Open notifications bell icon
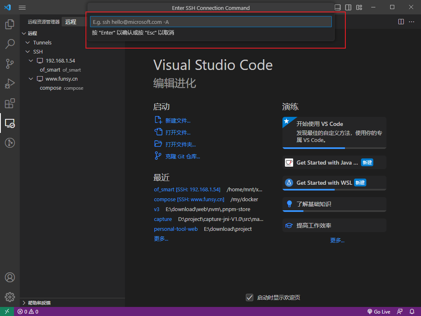Viewport: 421px width, 316px height. 412,312
